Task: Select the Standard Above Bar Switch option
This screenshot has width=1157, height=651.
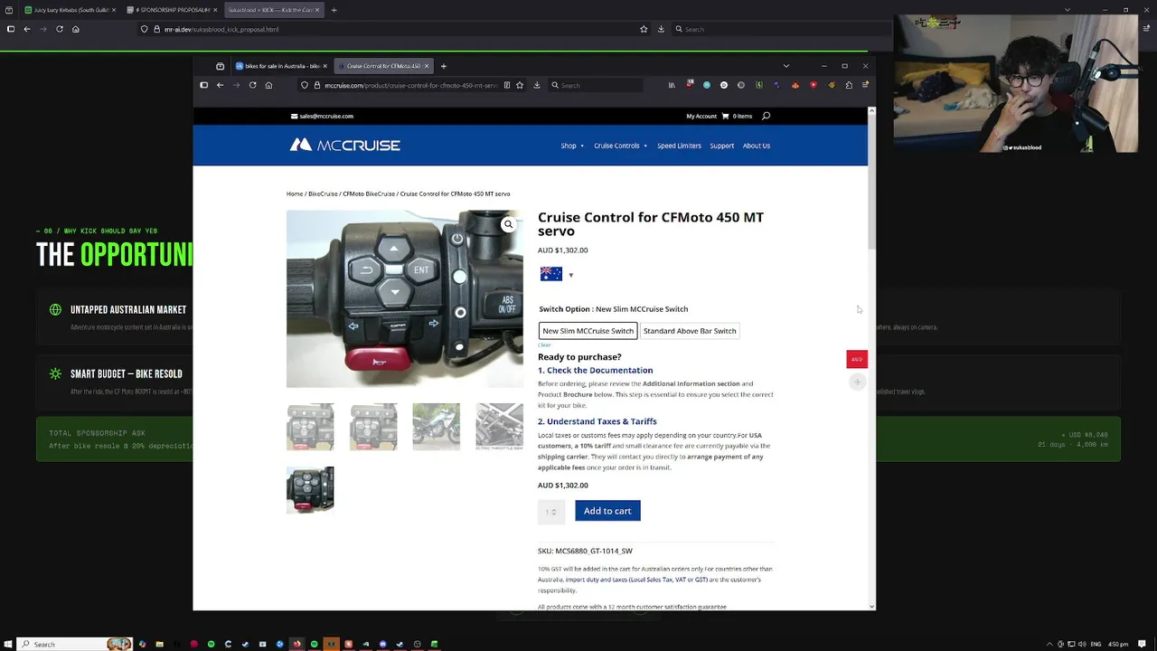Action: pyautogui.click(x=690, y=331)
